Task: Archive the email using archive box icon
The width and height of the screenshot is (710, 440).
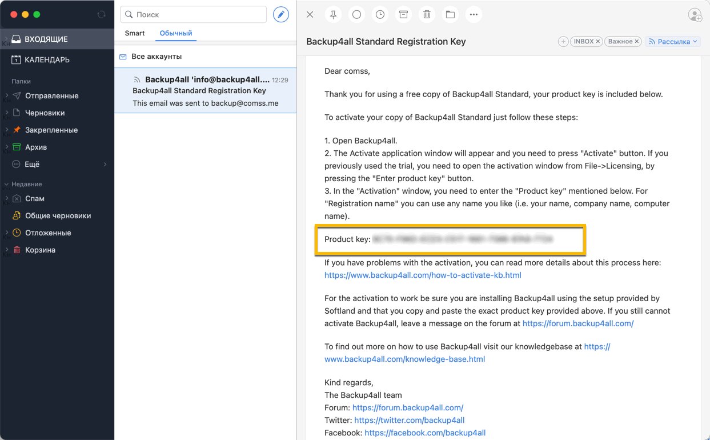Action: (403, 14)
